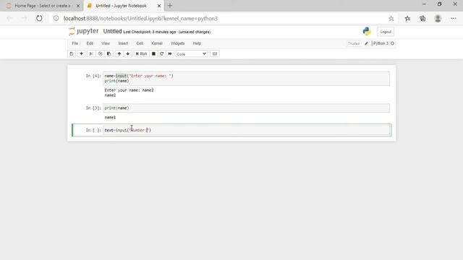463x260 pixels.
Task: Close the Home Page browser tab
Action: (78, 6)
